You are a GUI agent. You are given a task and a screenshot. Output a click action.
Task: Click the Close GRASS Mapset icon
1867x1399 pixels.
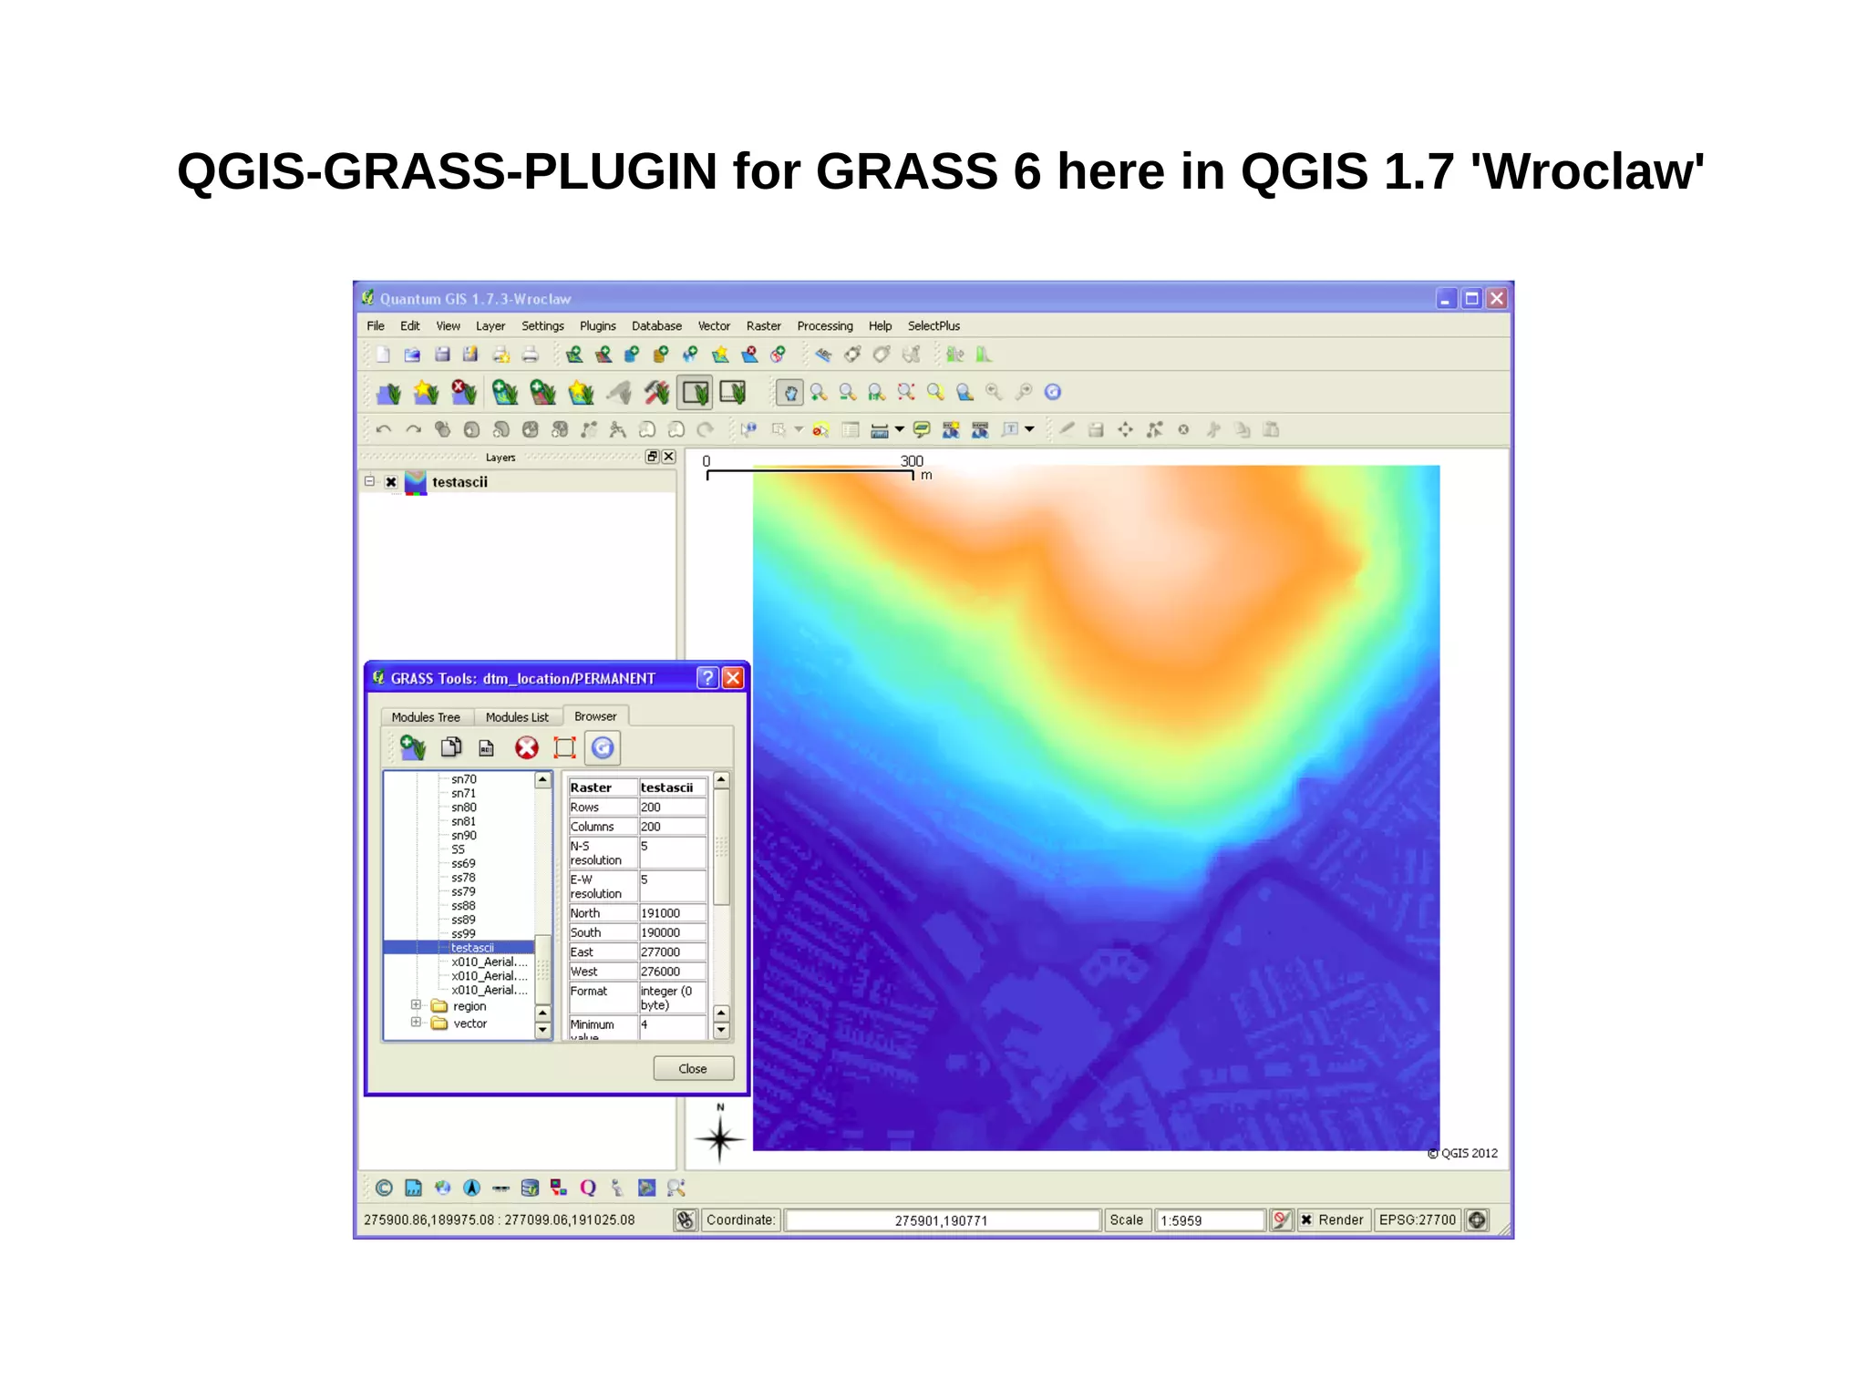463,393
